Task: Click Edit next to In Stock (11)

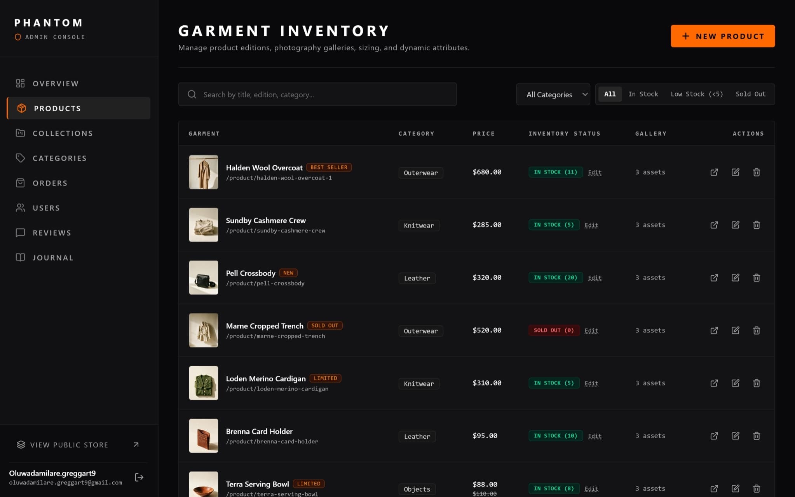Action: (x=595, y=172)
